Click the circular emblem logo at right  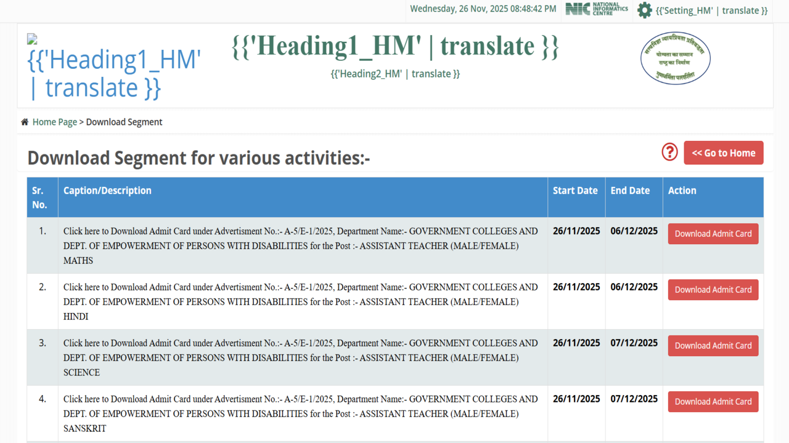(x=675, y=58)
